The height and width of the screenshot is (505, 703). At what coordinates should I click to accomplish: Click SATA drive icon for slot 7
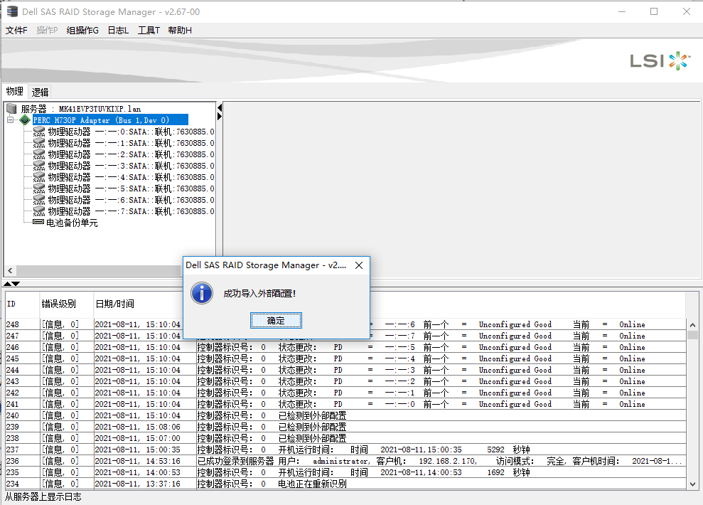(x=39, y=211)
